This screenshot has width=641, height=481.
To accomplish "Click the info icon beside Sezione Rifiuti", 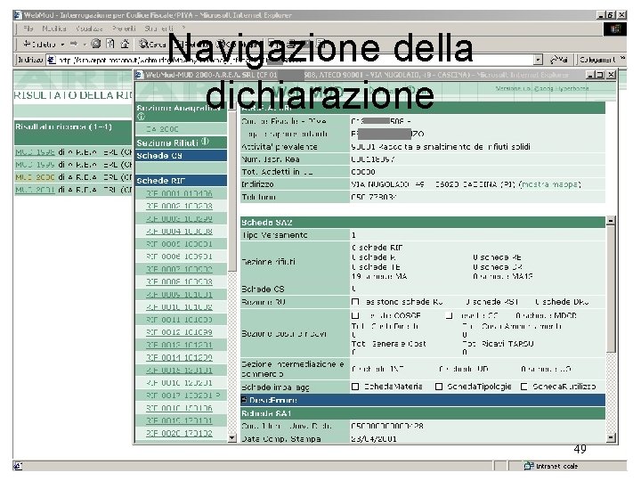I will coord(206,142).
